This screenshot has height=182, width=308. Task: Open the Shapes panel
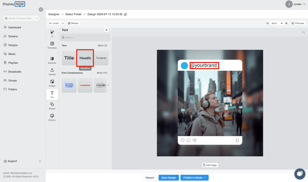(52, 106)
